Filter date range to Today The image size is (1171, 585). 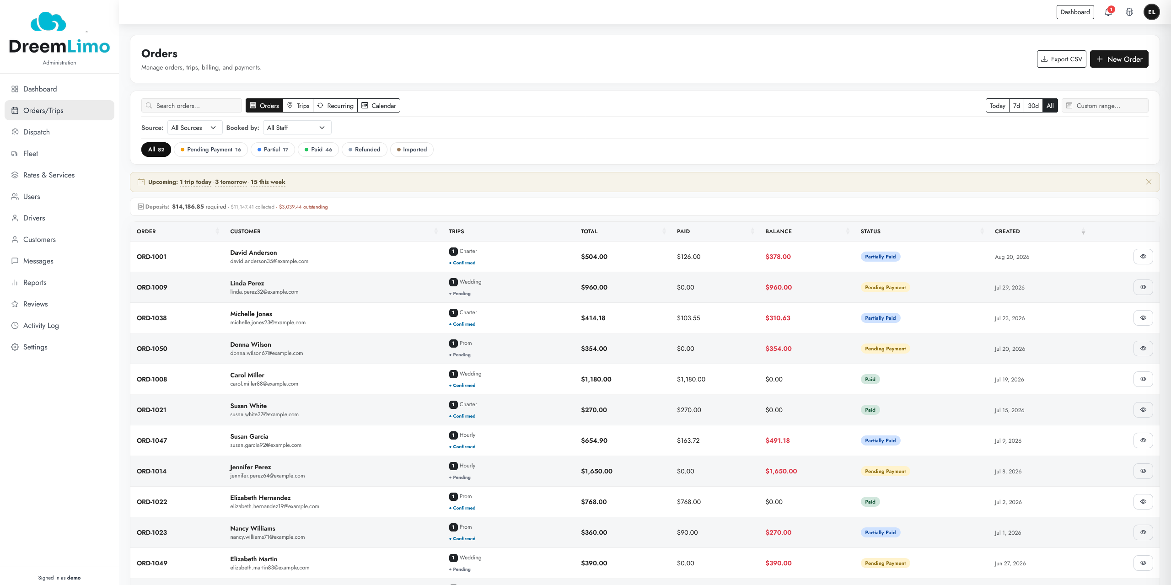point(997,106)
